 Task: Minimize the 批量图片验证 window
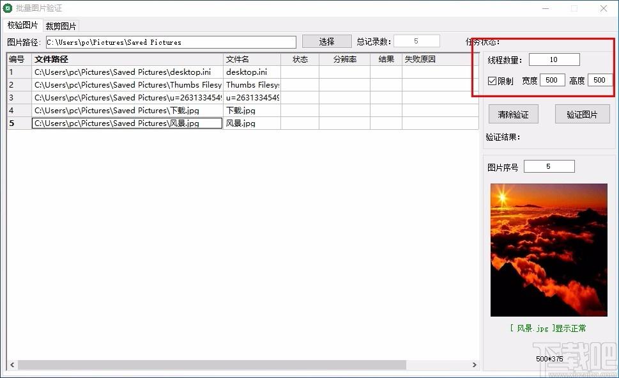(546, 8)
